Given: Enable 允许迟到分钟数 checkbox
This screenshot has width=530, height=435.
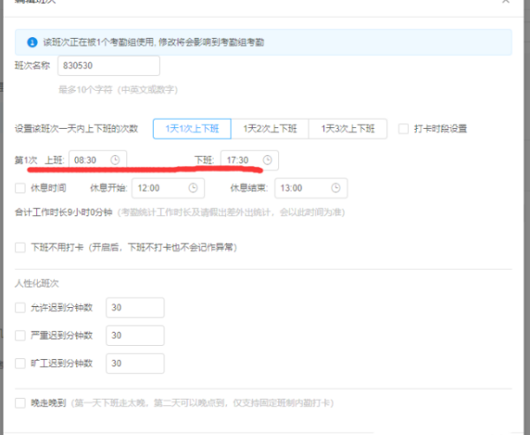Looking at the screenshot, I should click(x=20, y=308).
